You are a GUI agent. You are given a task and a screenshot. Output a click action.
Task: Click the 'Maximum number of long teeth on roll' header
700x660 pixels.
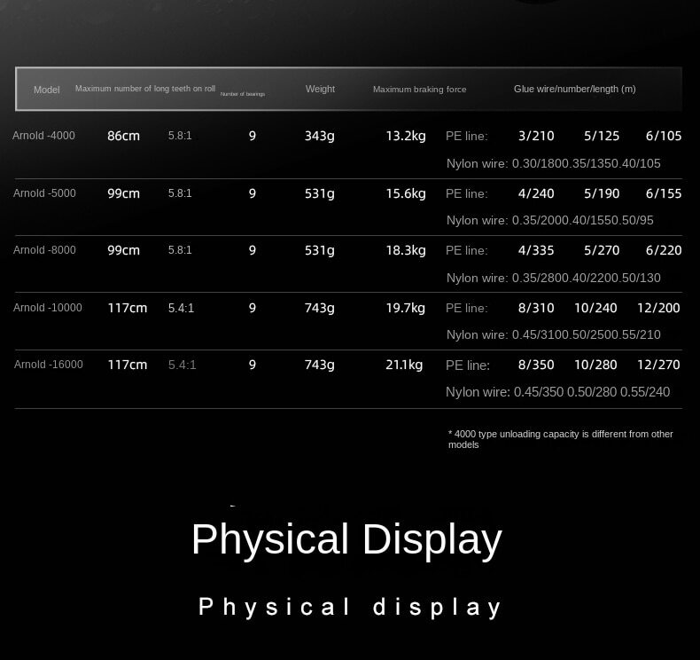(x=145, y=89)
